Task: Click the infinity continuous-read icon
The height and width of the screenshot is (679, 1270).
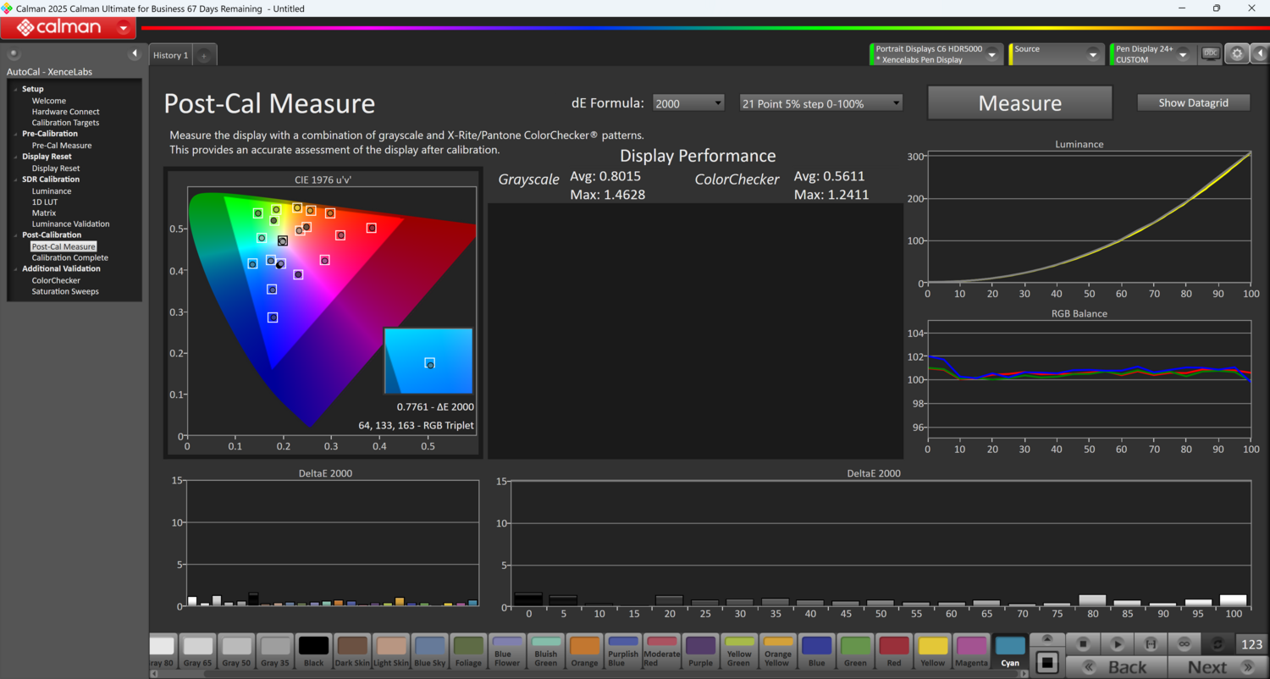Action: click(x=1184, y=644)
